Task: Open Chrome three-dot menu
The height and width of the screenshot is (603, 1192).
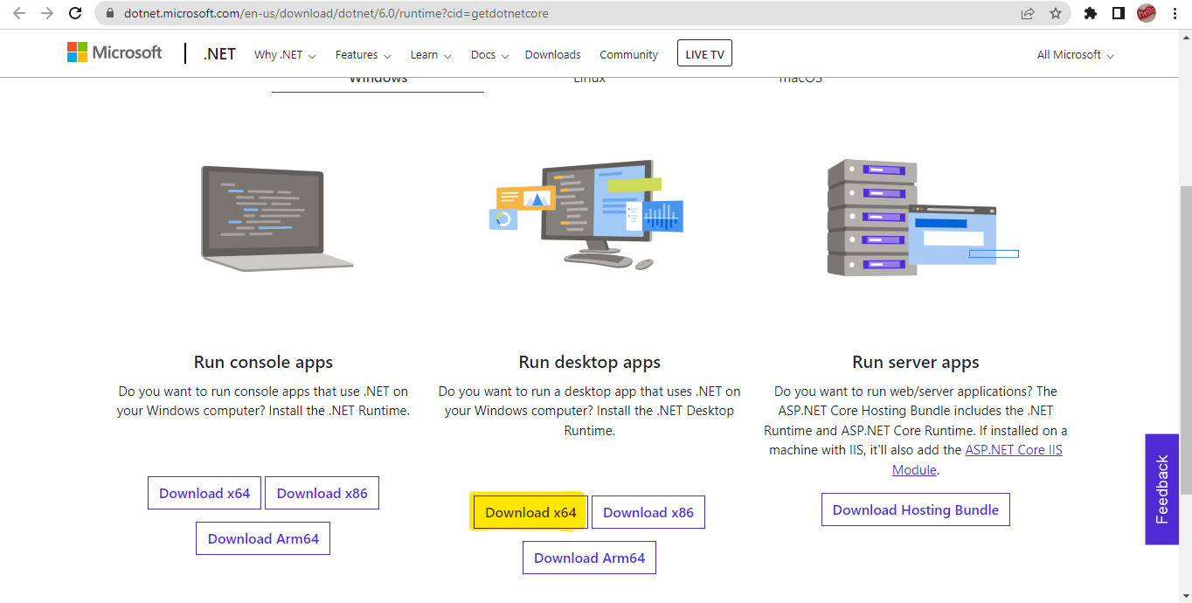Action: 1174,13
